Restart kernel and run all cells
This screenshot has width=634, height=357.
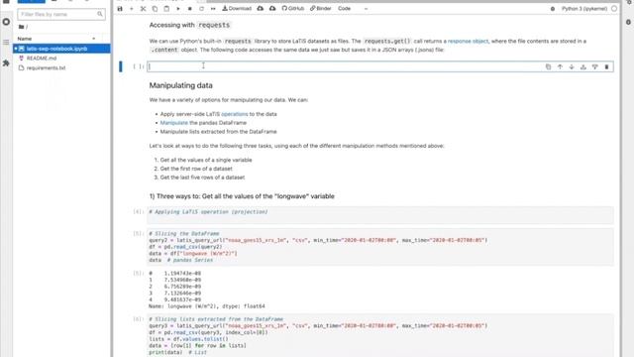coord(213,9)
